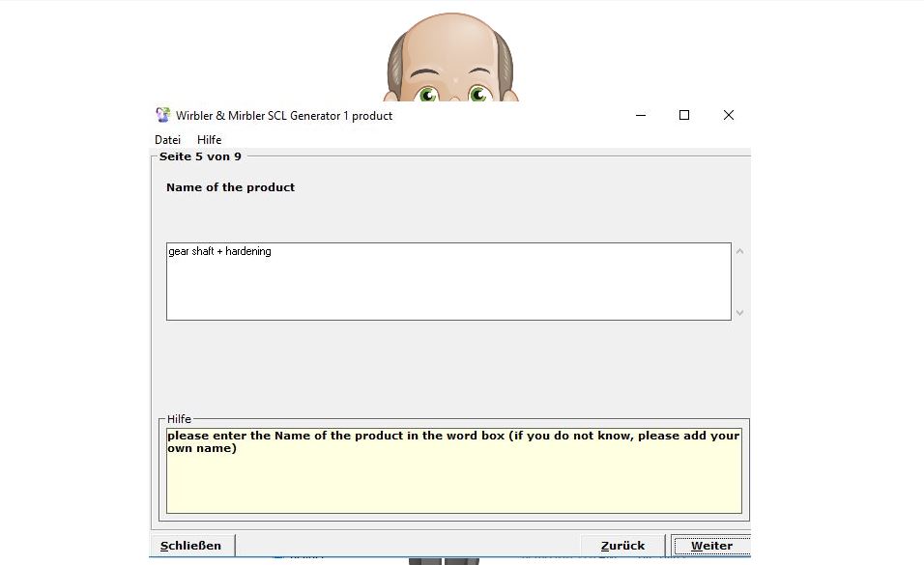Click the Wirbler & Mirbler app icon
The width and height of the screenshot is (924, 565).
(162, 115)
